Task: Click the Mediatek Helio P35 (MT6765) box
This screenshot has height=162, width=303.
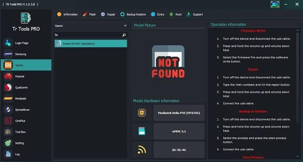Action: pyautogui.click(x=179, y=113)
